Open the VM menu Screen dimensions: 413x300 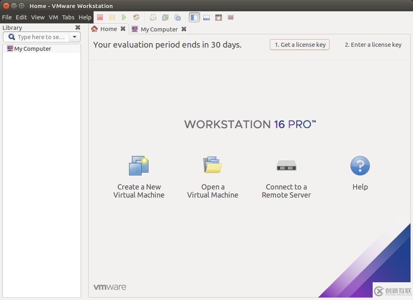coord(53,17)
